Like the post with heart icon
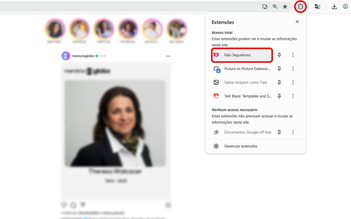 pos(64,205)
